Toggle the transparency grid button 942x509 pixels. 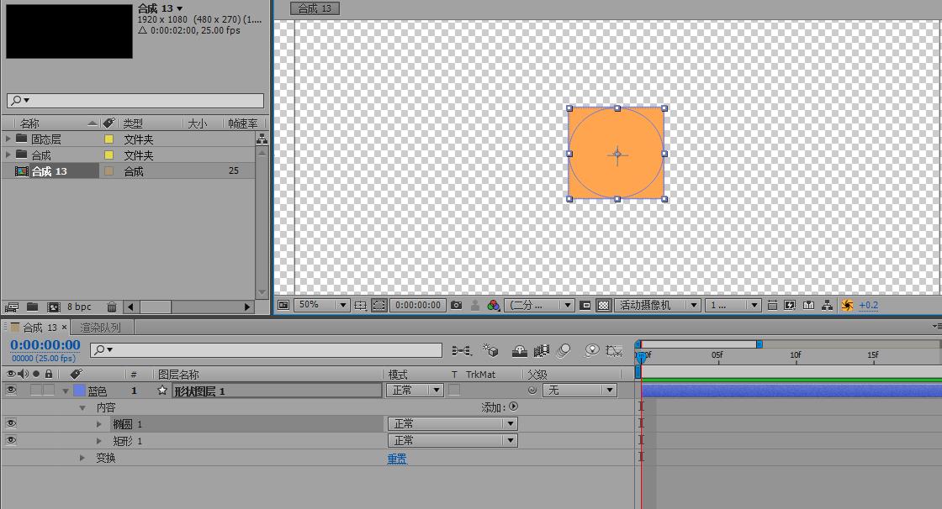tap(603, 306)
